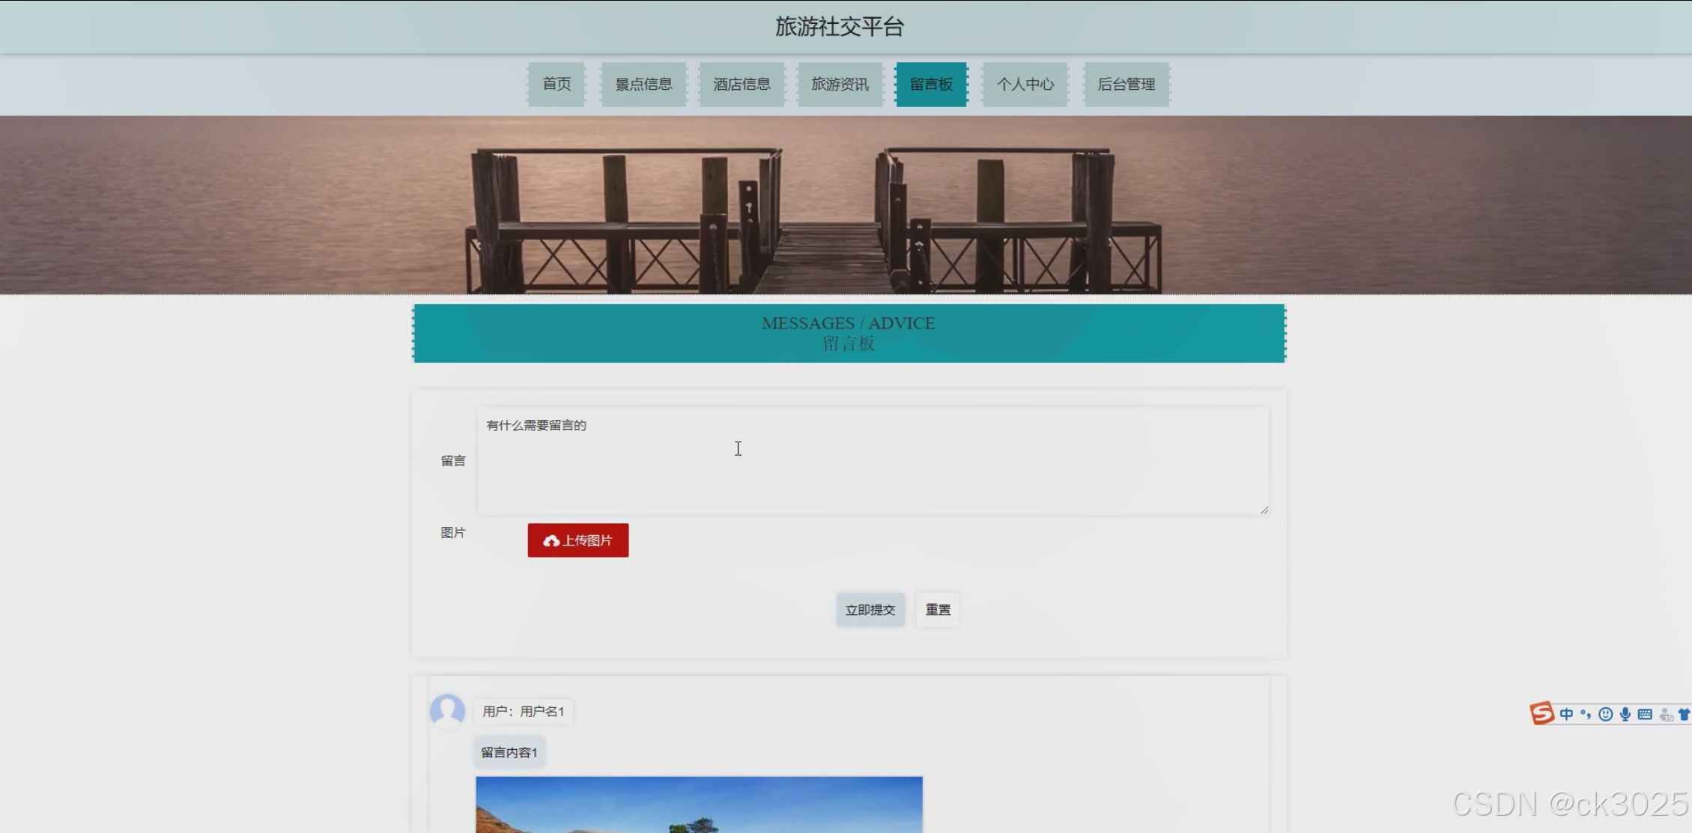
Task: Click the cloud upload 上传图片 button
Action: [x=577, y=540]
